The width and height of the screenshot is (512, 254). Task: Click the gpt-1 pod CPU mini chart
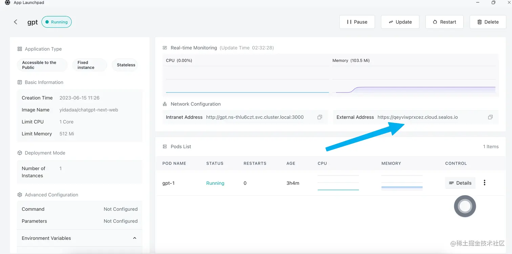pyautogui.click(x=338, y=183)
